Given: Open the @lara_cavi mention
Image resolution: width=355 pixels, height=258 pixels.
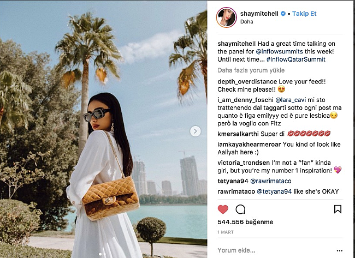Looking at the screenshot, I should click(x=291, y=100).
